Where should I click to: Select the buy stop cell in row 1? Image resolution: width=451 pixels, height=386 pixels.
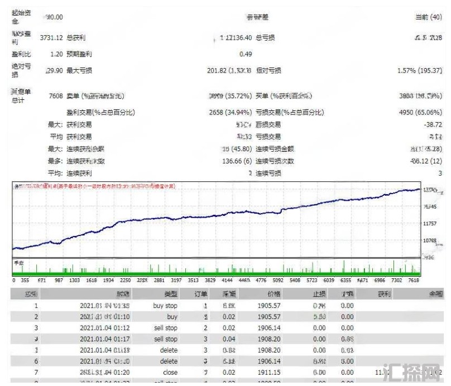tap(165, 306)
